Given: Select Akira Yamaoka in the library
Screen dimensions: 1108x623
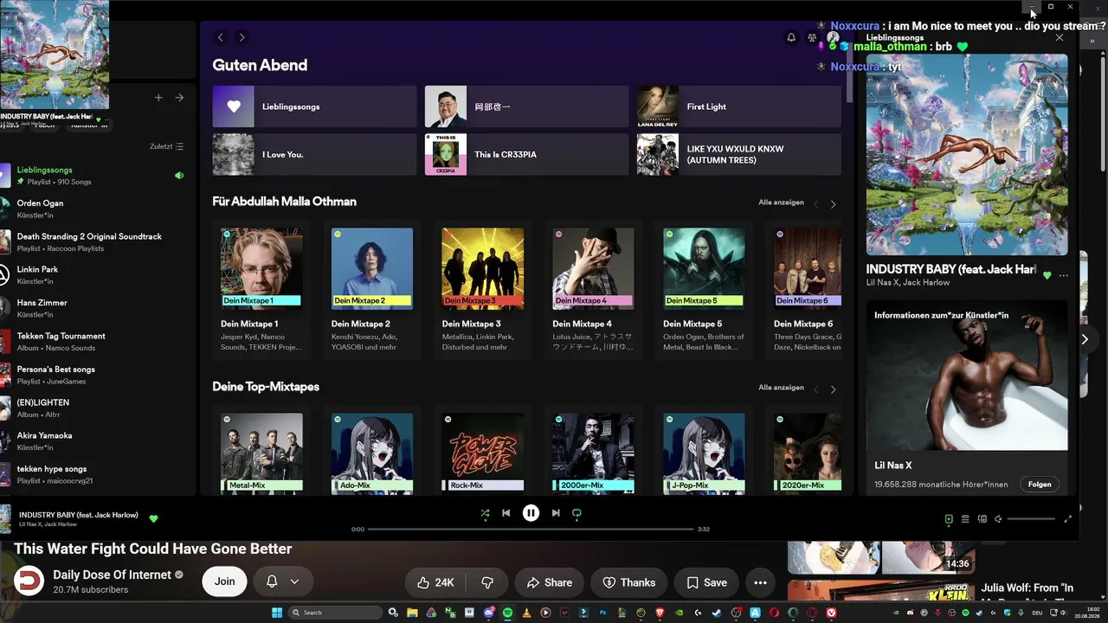Looking at the screenshot, I should coord(93,440).
